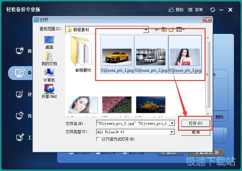The width and height of the screenshot is (242, 171).
Task: Create a new folder
Action: pyautogui.click(x=172, y=29)
